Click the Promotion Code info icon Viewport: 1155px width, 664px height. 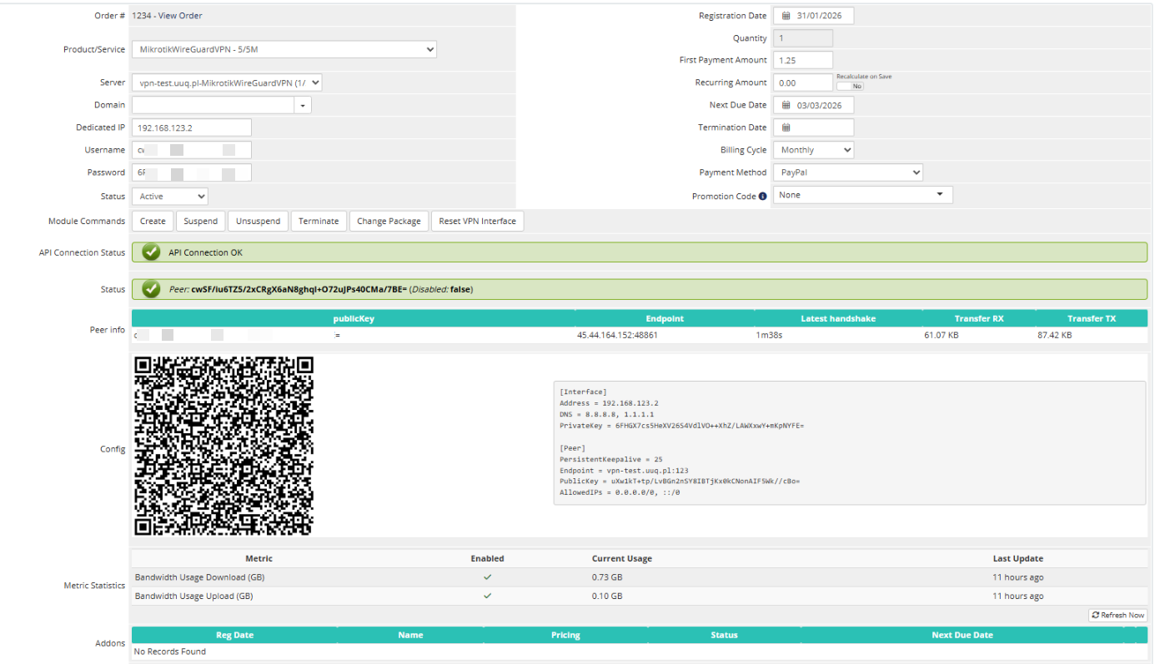tap(762, 197)
